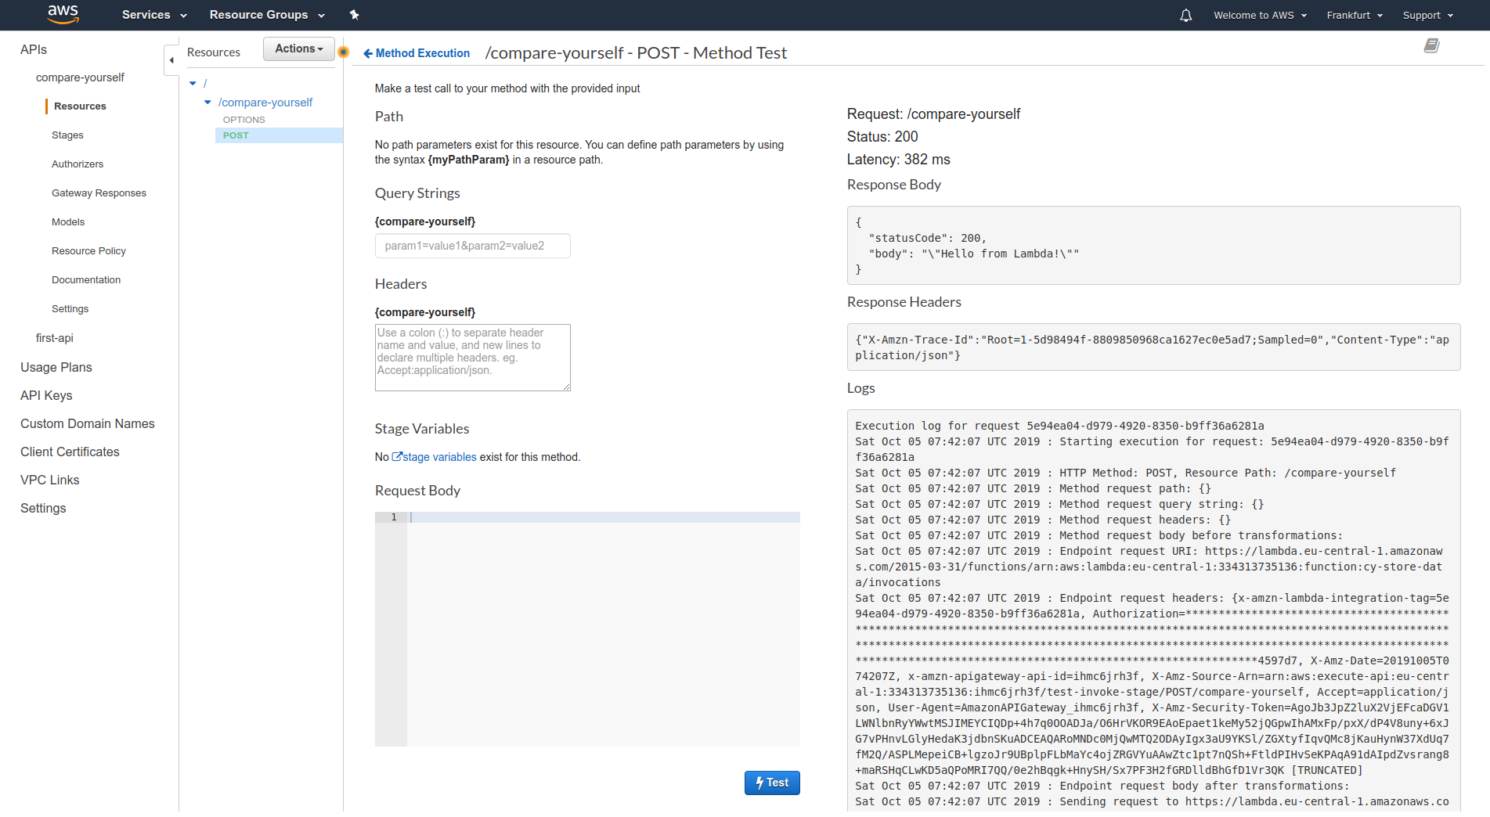
Task: Open the Frankfurt region selector
Action: coord(1355,15)
